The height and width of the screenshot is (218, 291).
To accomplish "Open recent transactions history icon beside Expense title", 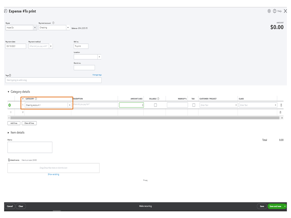I will click(x=6, y=11).
